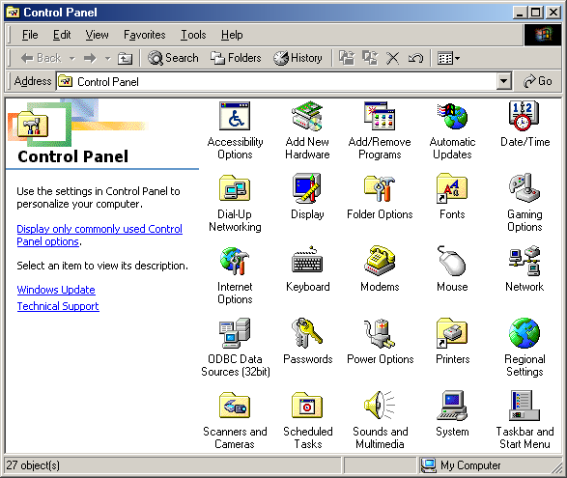Click the Undo toolbar icon

pyautogui.click(x=415, y=58)
